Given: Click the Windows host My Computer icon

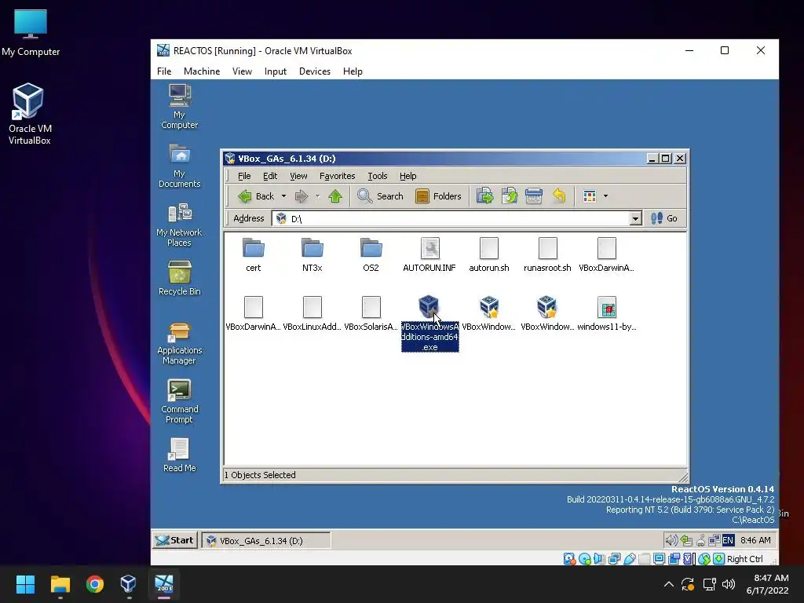Looking at the screenshot, I should pyautogui.click(x=31, y=32).
